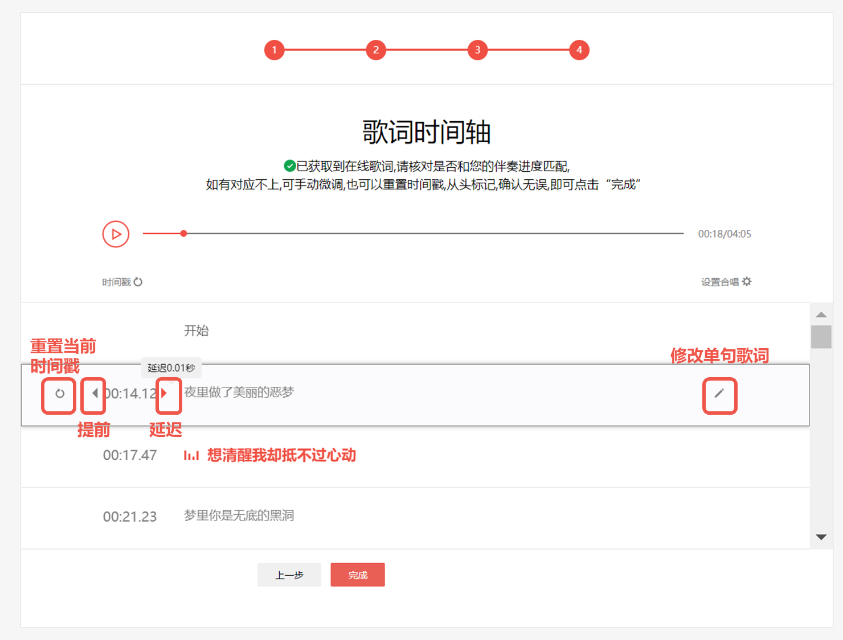Click the 延迟0.01秒 tooltip
The width and height of the screenshot is (843, 640).
pos(170,368)
